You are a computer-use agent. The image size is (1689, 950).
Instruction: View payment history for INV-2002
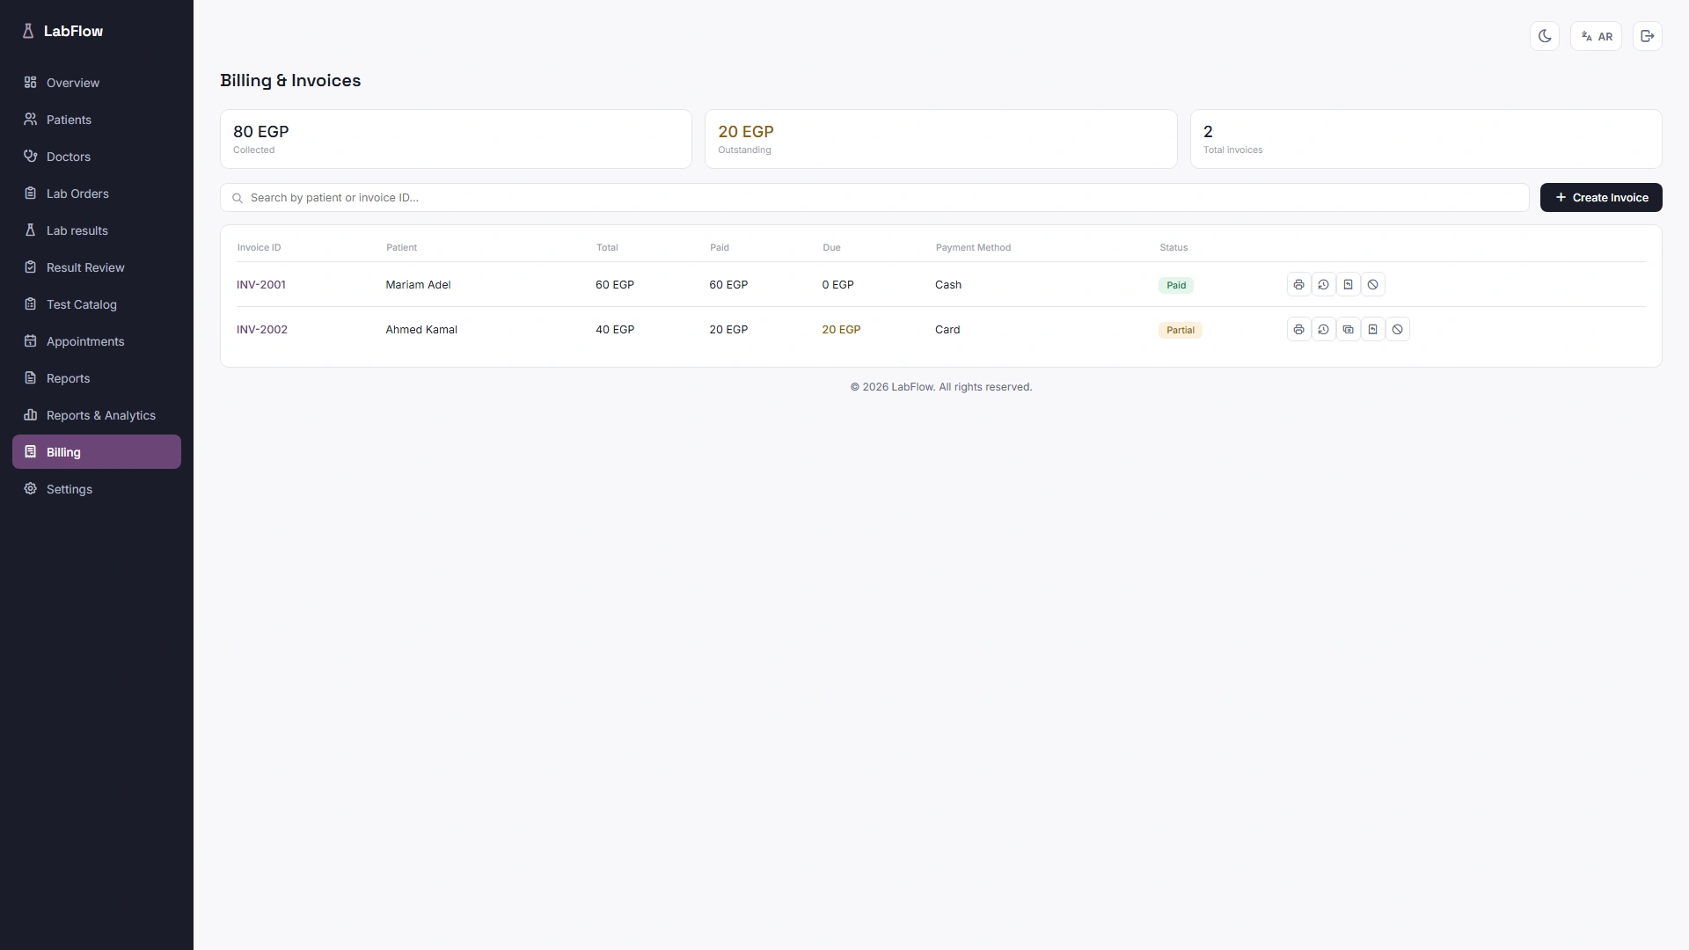[1323, 329]
